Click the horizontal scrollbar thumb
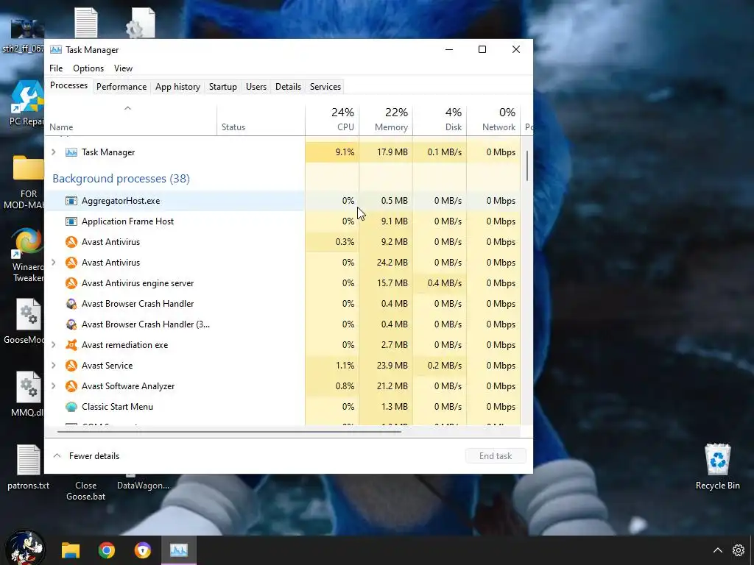The height and width of the screenshot is (565, 754). 229,432
